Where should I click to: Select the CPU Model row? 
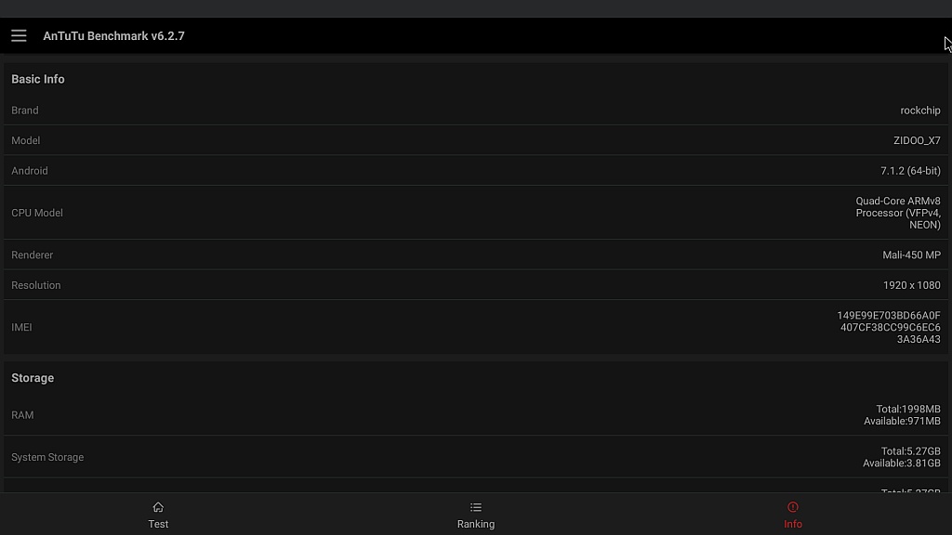tap(476, 213)
